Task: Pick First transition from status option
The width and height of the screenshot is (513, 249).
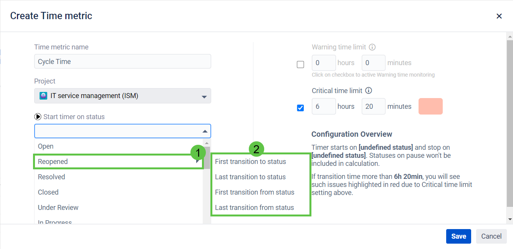Action: 254,192
